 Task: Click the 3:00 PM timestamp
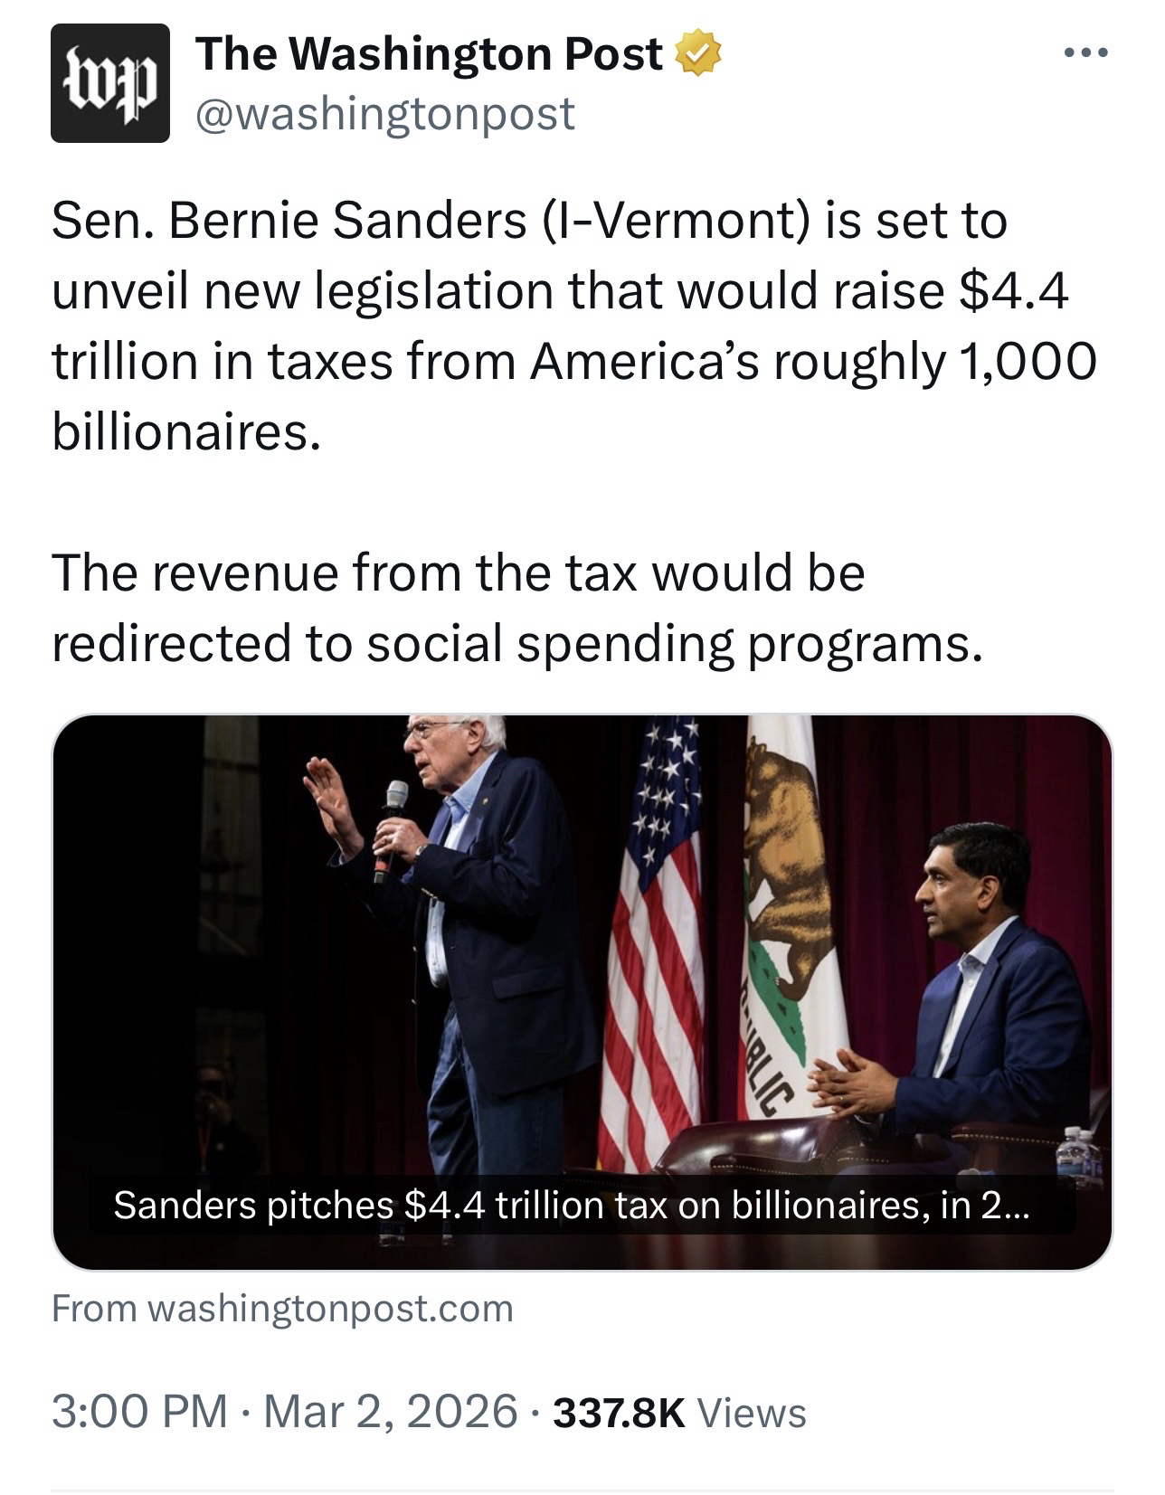coord(139,1411)
